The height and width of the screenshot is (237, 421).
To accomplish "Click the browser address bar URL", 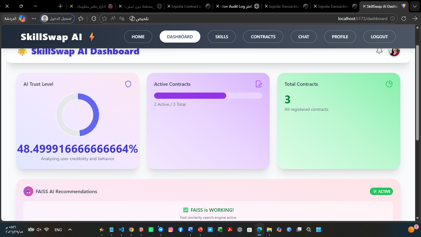I will coord(362,19).
